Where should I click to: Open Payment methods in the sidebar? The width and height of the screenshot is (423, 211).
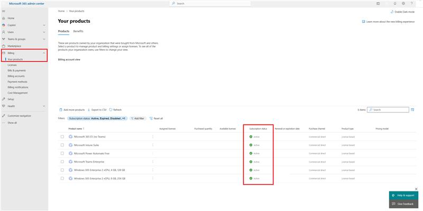17,82
